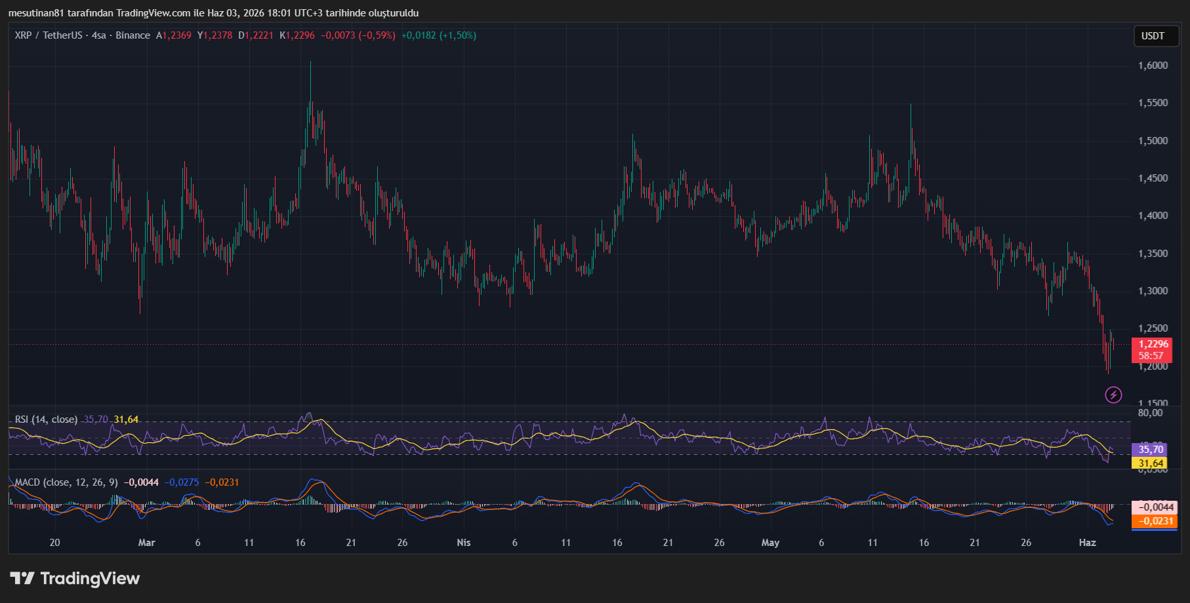Click the 1,4500 price scale level
This screenshot has height=603, width=1190.
[1153, 178]
